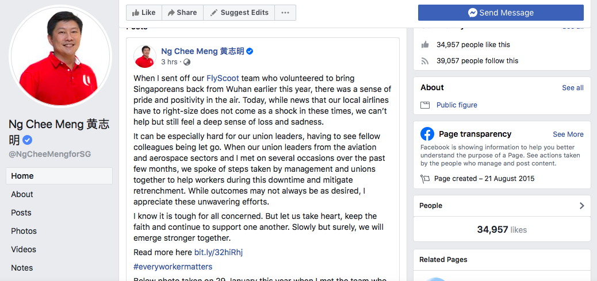This screenshot has height=281, width=597.
Task: Click the Public figure category icon
Action: tap(425, 105)
